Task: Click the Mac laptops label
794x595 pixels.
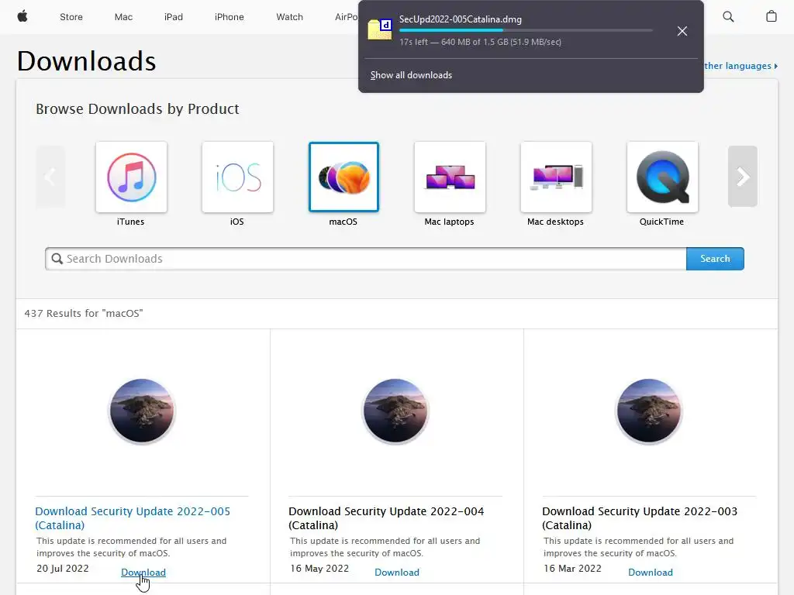Action: tap(449, 222)
